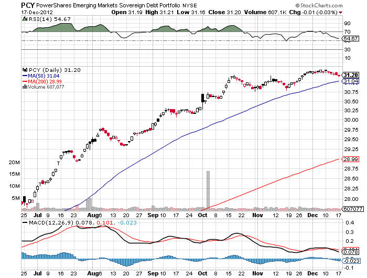Click the PCY (Daily) 31.20 legend text
This screenshot has height=278, width=367.
(55, 70)
